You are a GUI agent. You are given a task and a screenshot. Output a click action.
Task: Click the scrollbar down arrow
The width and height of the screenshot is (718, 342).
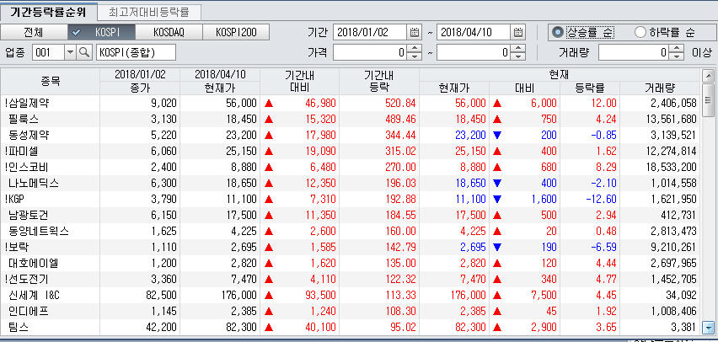708,327
